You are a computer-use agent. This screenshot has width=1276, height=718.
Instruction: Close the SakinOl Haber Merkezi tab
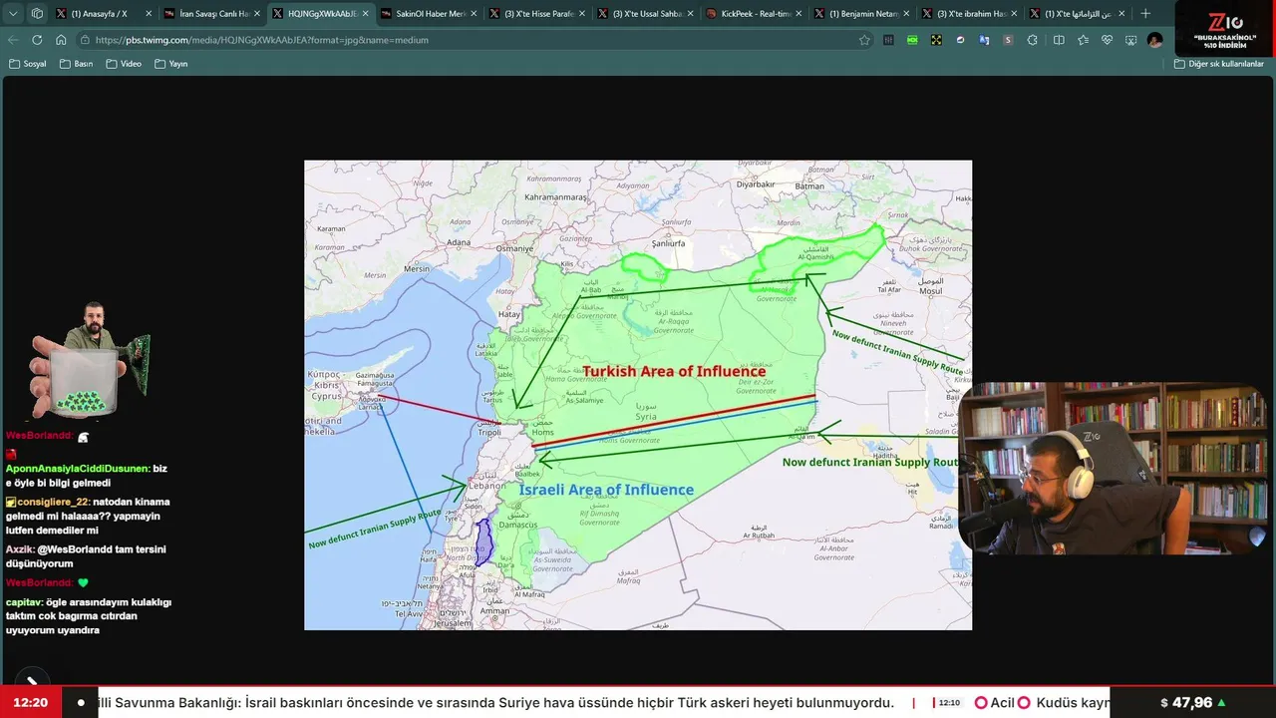pos(474,14)
